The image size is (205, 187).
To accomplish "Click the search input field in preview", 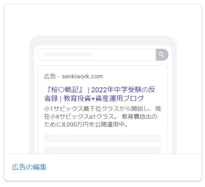I will coord(97,55).
